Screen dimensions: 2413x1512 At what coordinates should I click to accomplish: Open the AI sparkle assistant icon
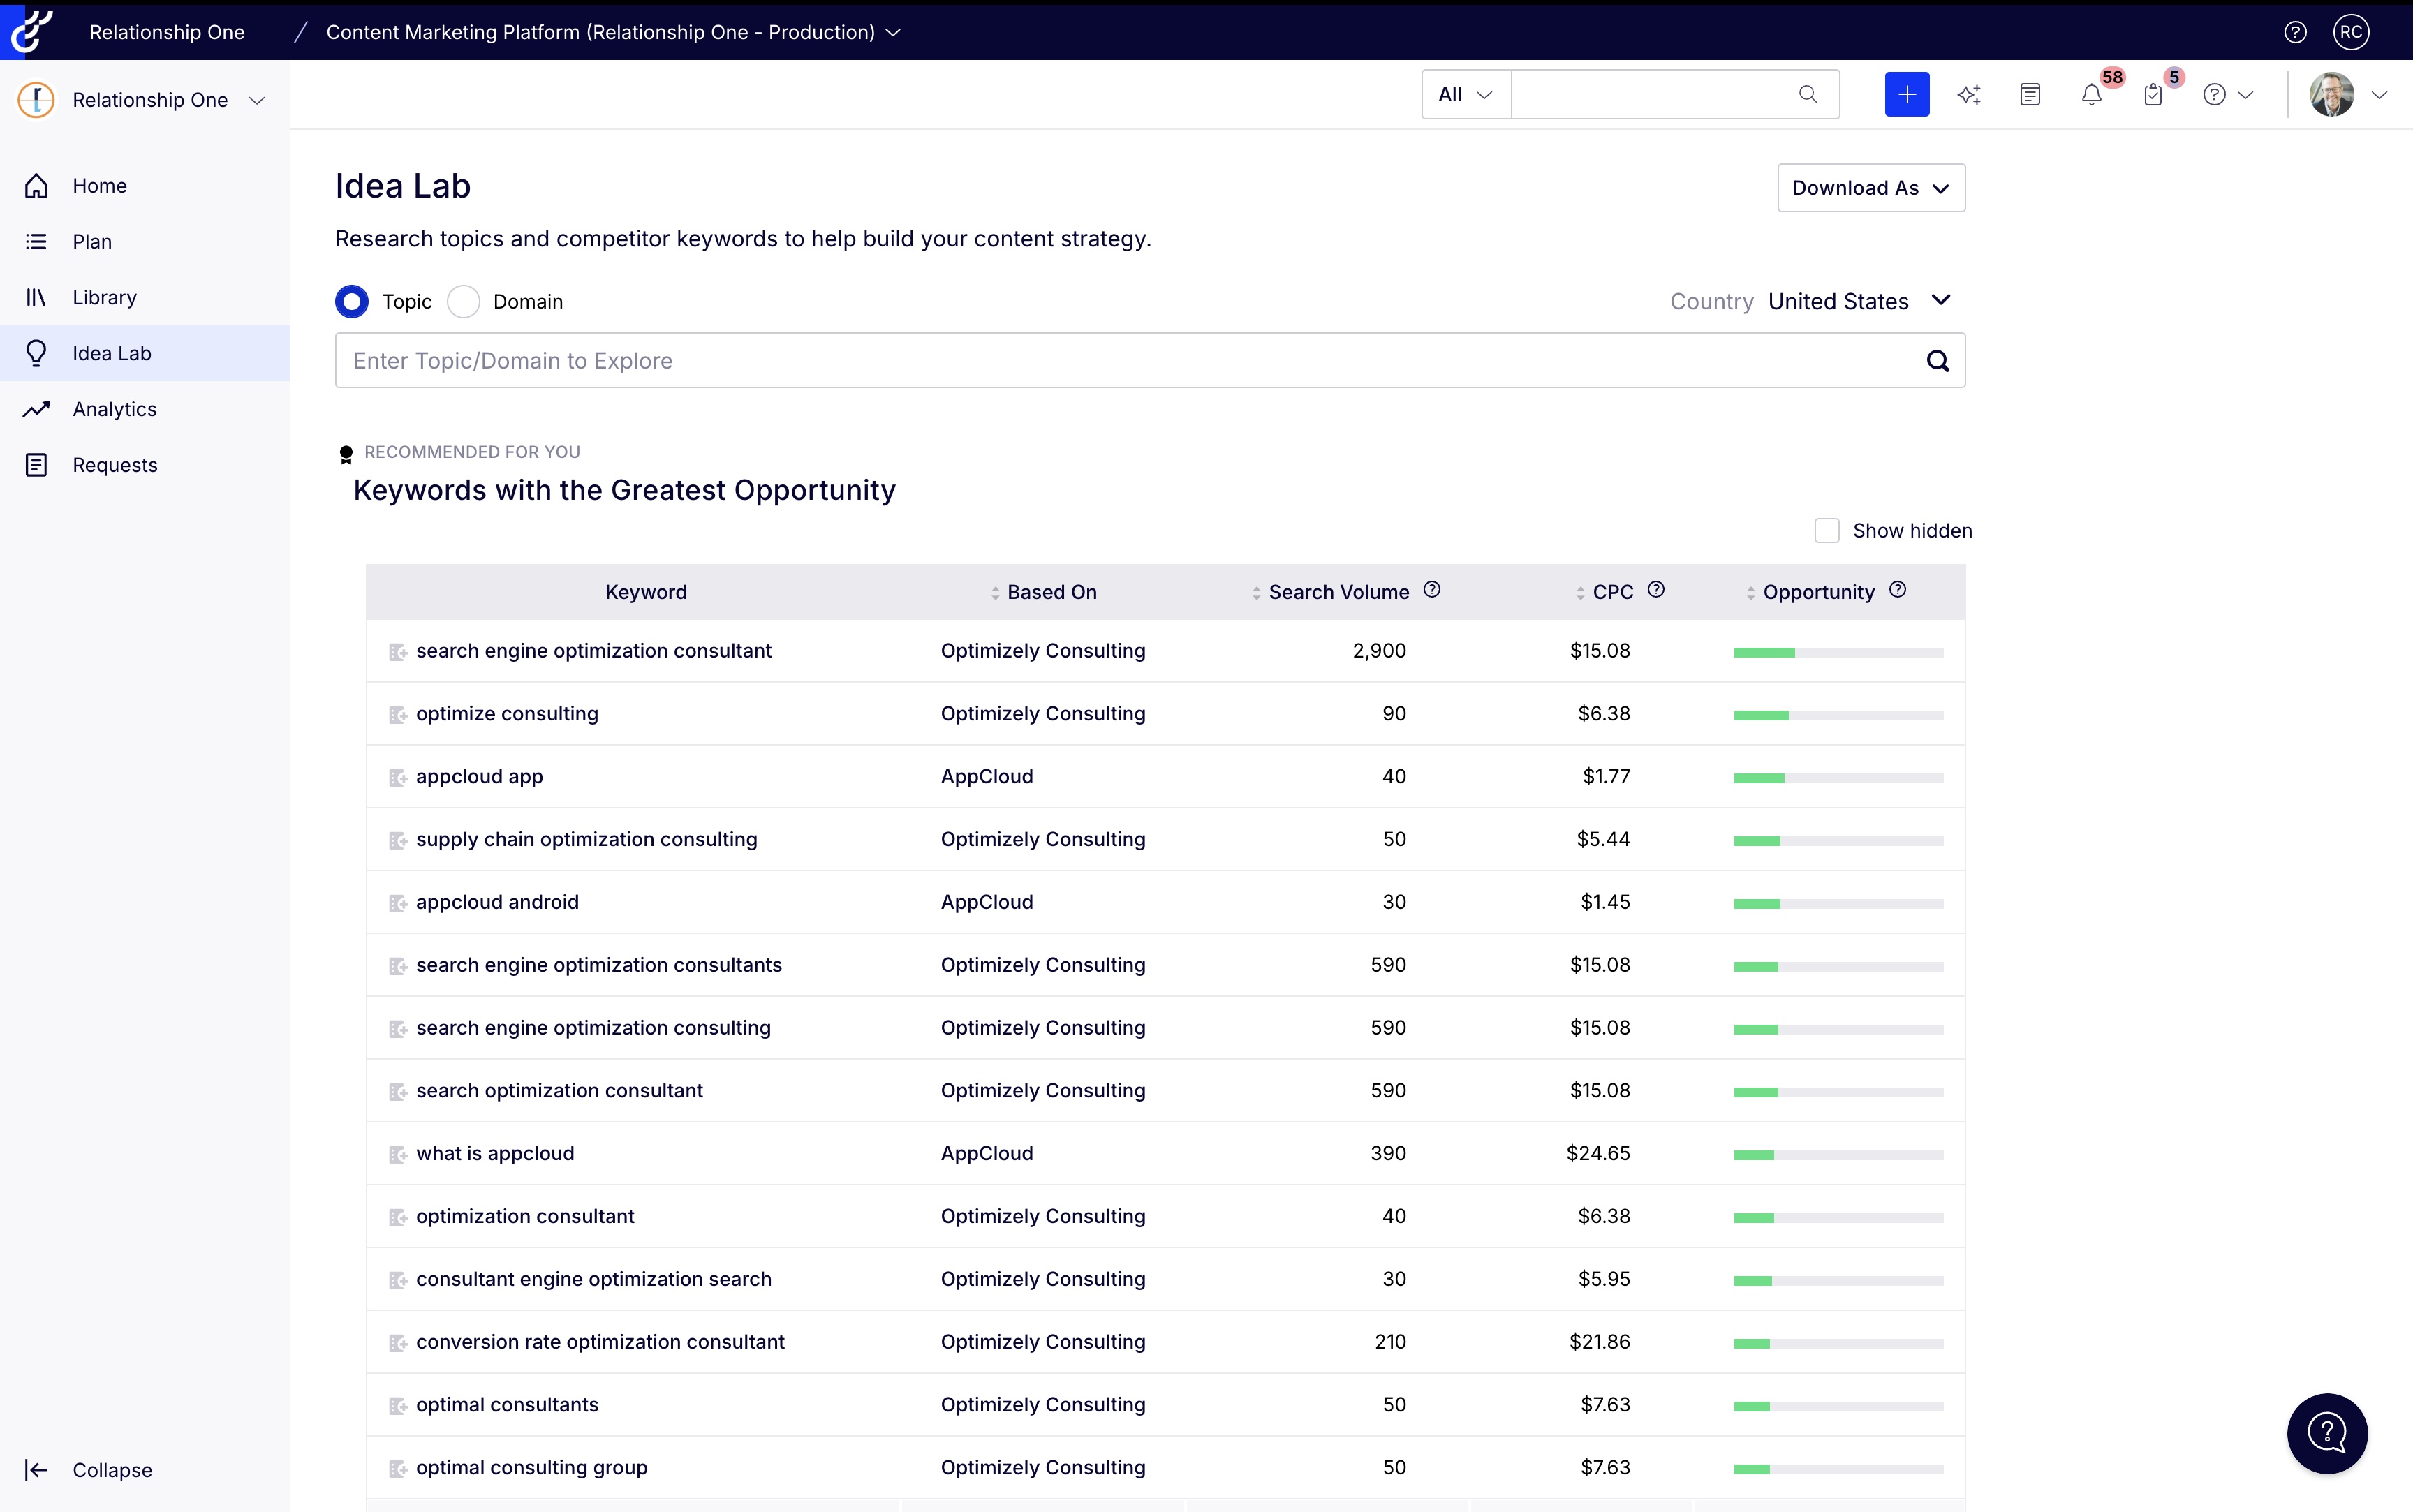coord(1968,94)
